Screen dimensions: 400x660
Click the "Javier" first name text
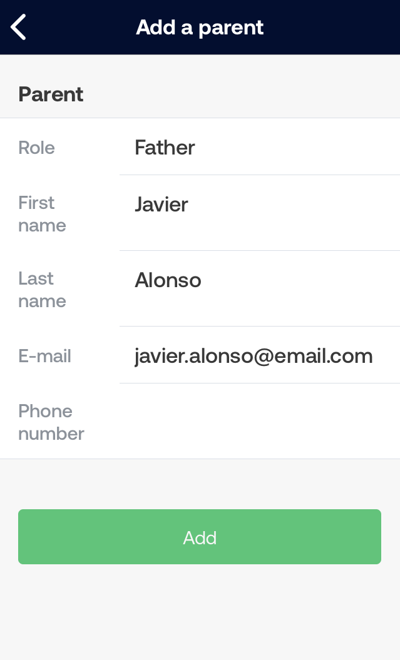click(161, 205)
